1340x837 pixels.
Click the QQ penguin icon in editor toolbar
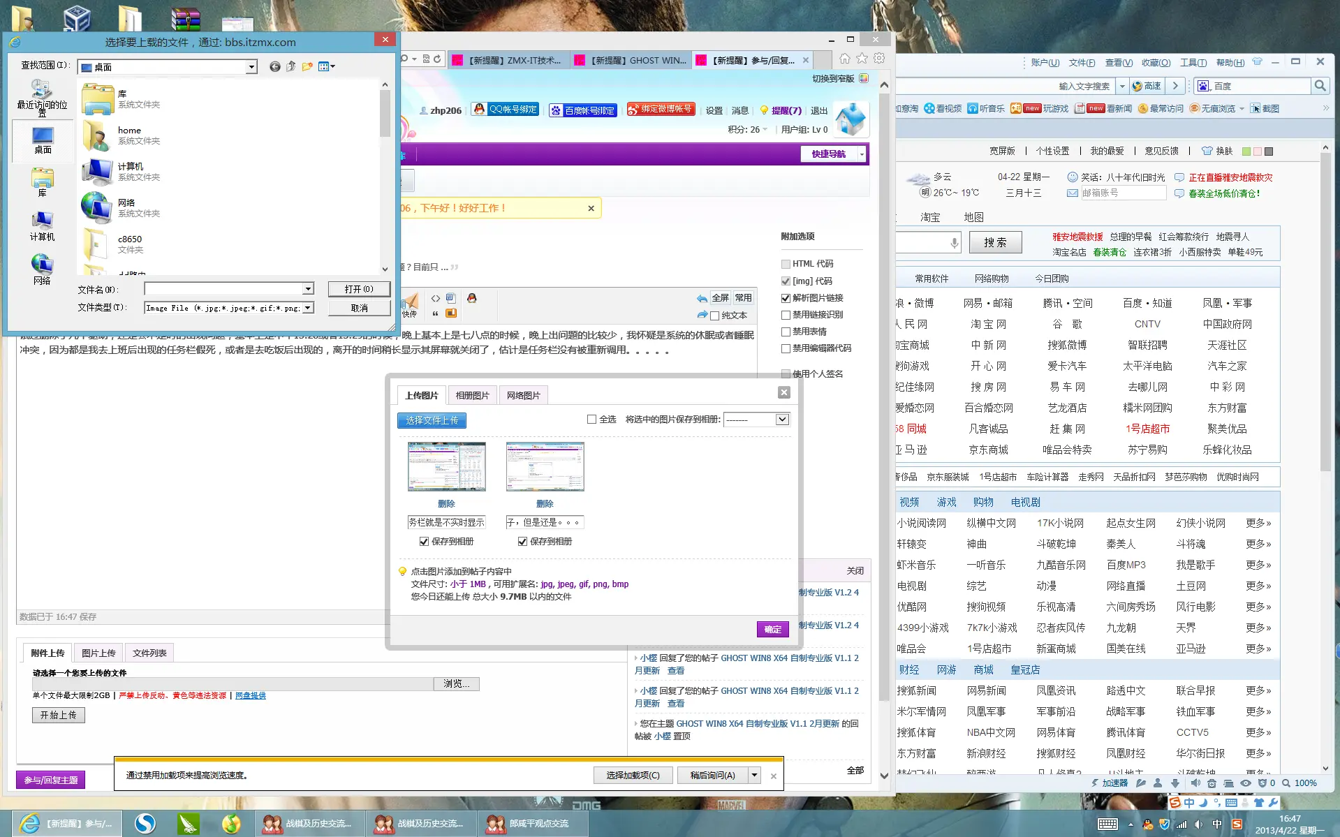(472, 298)
